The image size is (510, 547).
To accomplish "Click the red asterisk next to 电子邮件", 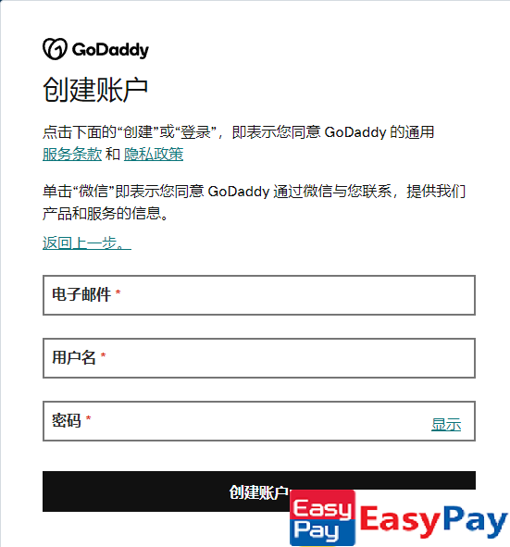I will [118, 292].
